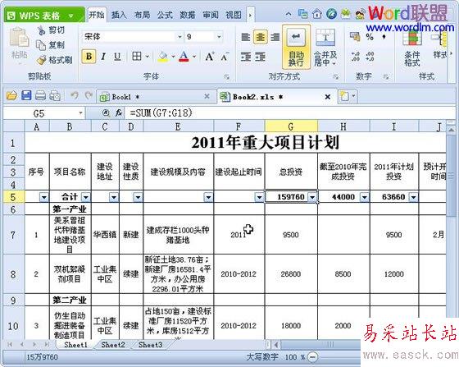Image resolution: width=459 pixels, height=367 pixels.
Task: Open the borders dropdown arrow
Action: [x=148, y=57]
